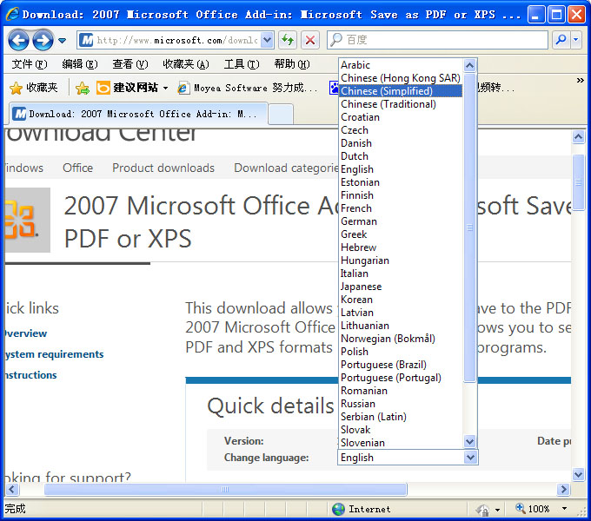Expand the favorites bar overflow chevron
Screen dimensions: 591x521
tap(580, 81)
